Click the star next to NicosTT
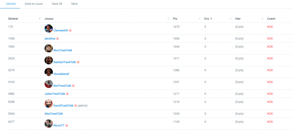Image resolution: width=293 pixels, height=131 pixels. point(66,126)
